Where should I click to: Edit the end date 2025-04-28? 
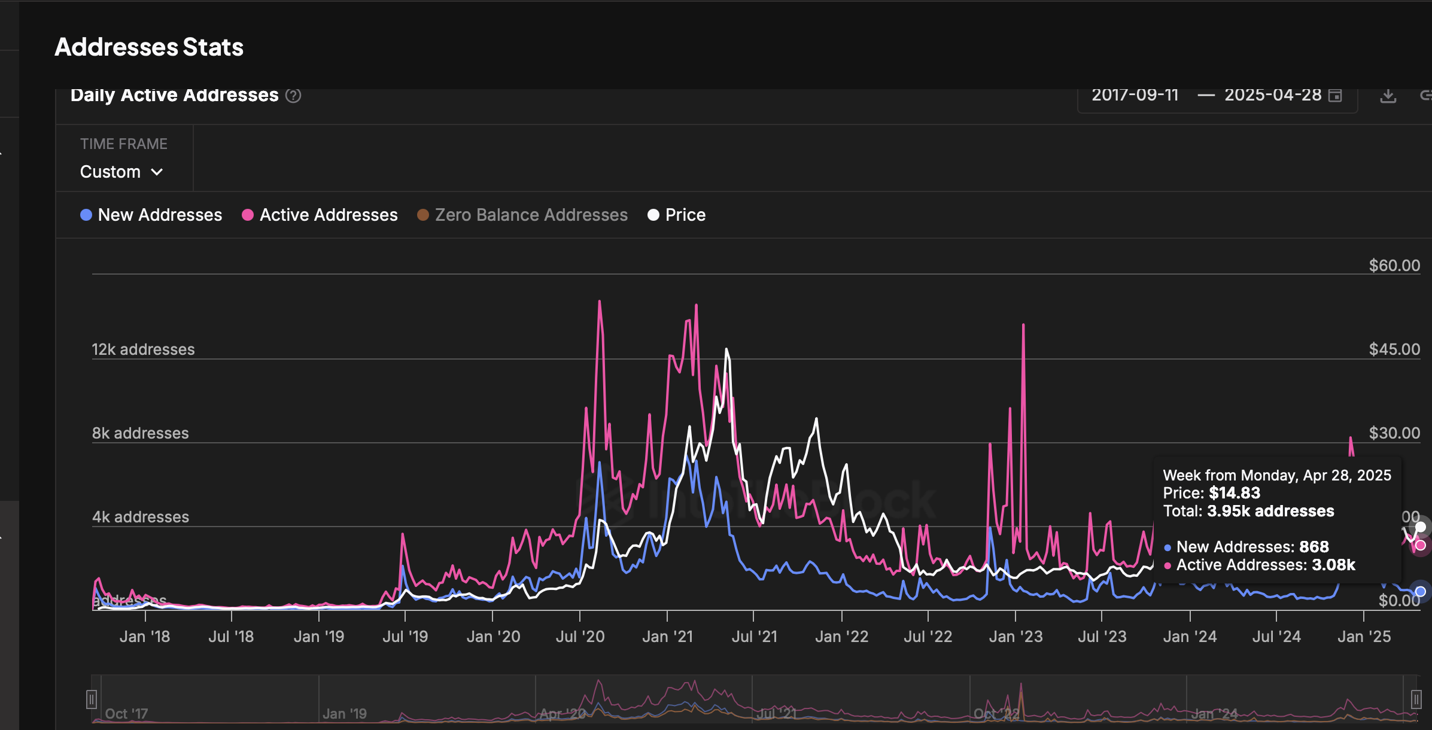tap(1273, 95)
